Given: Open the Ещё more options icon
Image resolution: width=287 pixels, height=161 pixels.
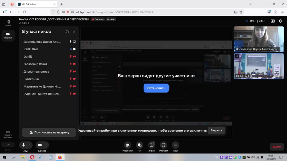Looking at the screenshot, I should click(175, 145).
